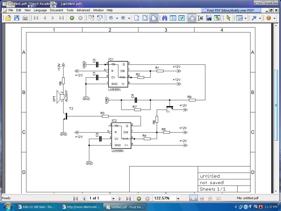This screenshot has width=281, height=211.
Task: Open the Advanced menu
Action: pyautogui.click(x=83, y=10)
